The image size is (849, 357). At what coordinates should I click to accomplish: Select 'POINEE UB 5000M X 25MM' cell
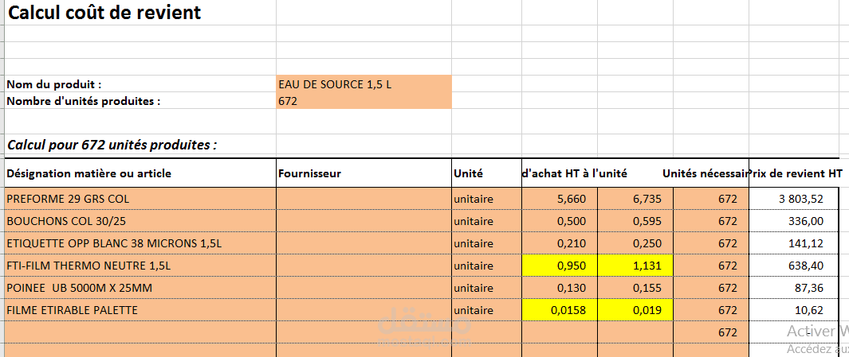[x=140, y=288]
